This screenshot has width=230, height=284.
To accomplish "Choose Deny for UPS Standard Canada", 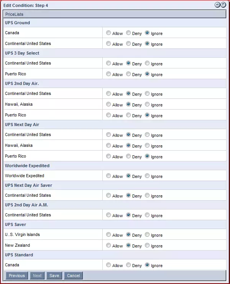I will point(128,265).
